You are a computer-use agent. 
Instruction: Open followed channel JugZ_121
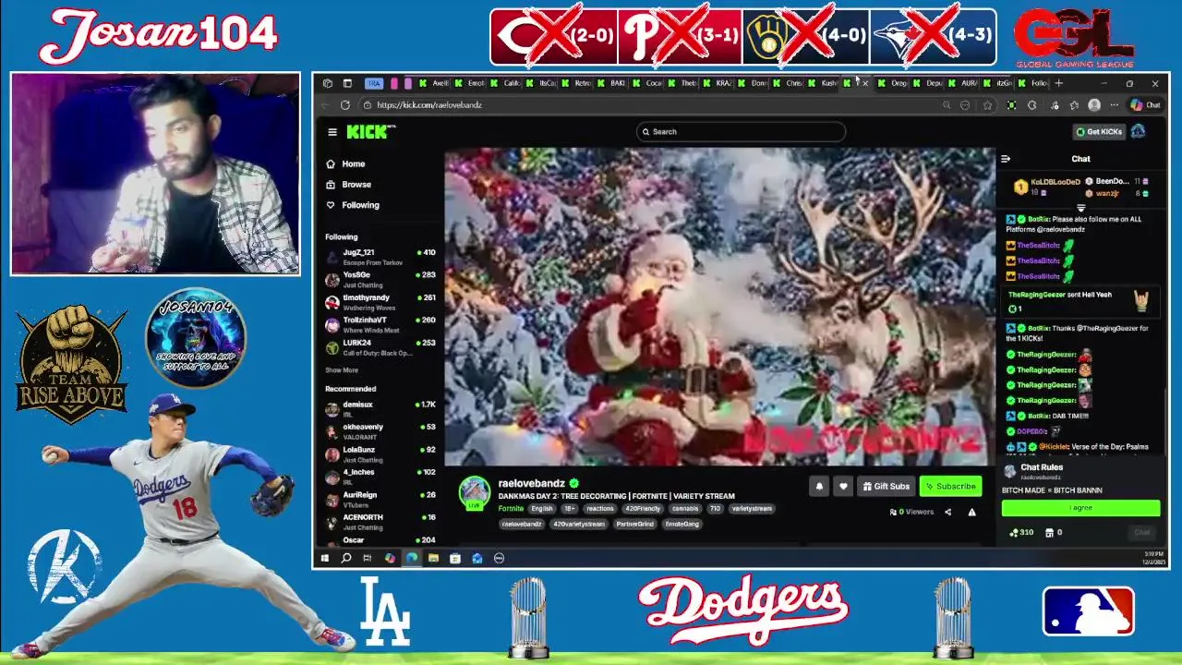click(380, 256)
